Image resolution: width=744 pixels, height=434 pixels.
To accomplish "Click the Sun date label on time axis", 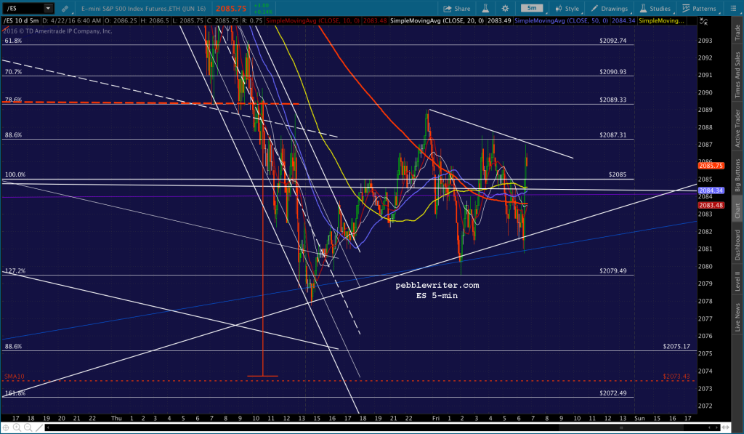I will (x=639, y=418).
